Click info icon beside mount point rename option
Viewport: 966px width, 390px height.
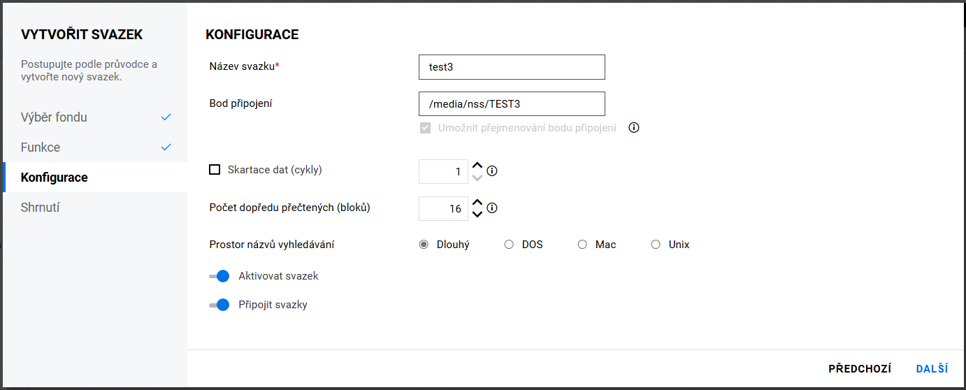pyautogui.click(x=634, y=128)
